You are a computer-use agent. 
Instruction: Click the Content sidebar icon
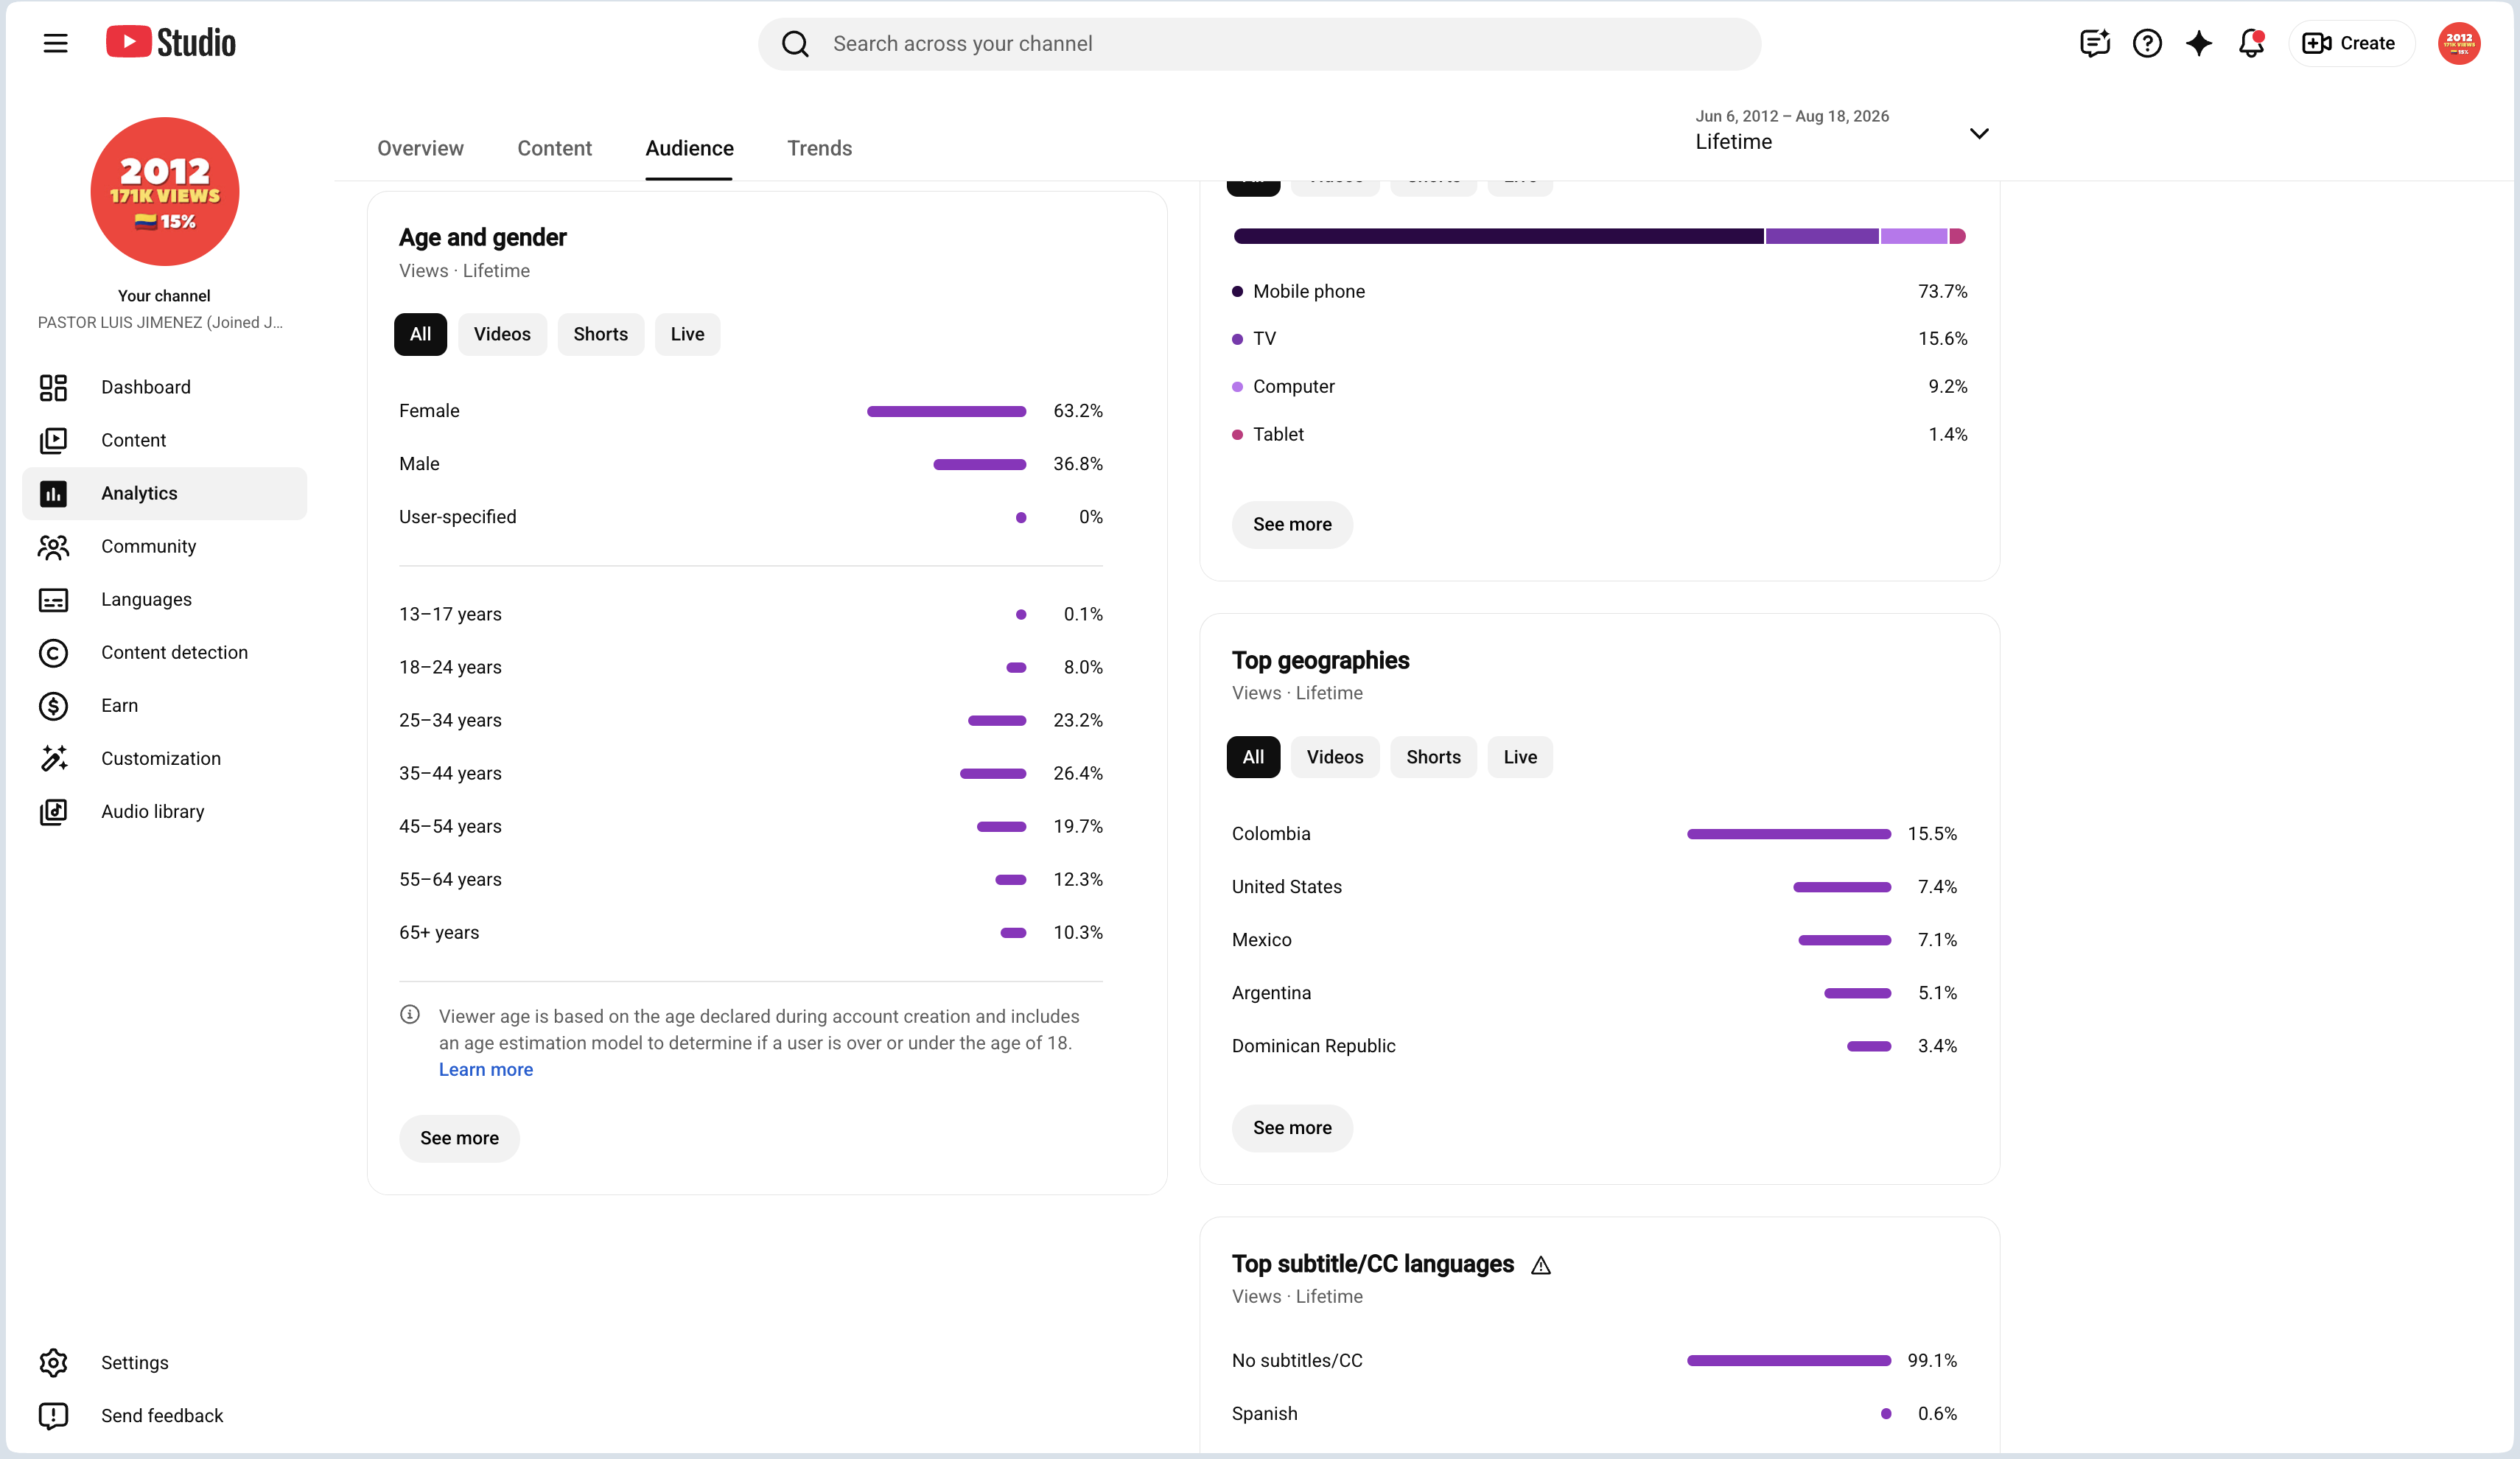coord(53,440)
